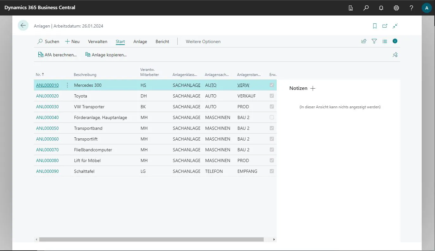435x251 pixels.
Task: Open asset ANL000010 link
Action: tap(47, 85)
